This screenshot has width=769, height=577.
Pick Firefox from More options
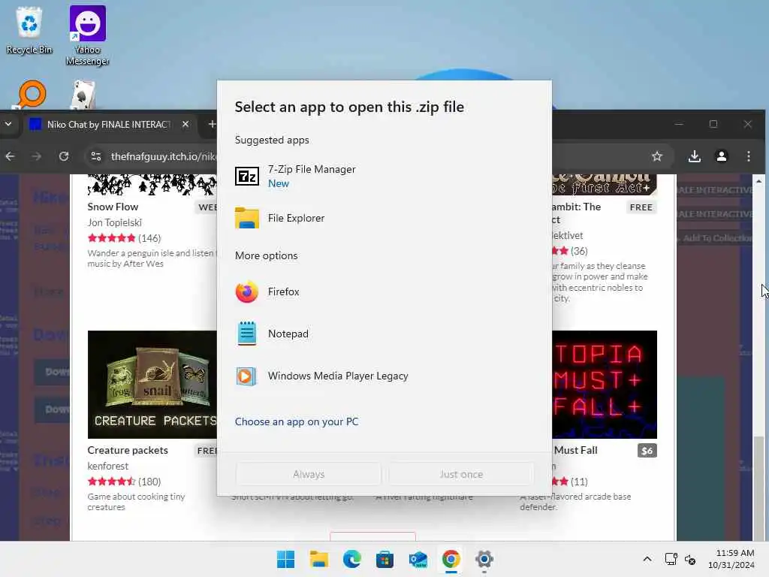tap(384, 292)
